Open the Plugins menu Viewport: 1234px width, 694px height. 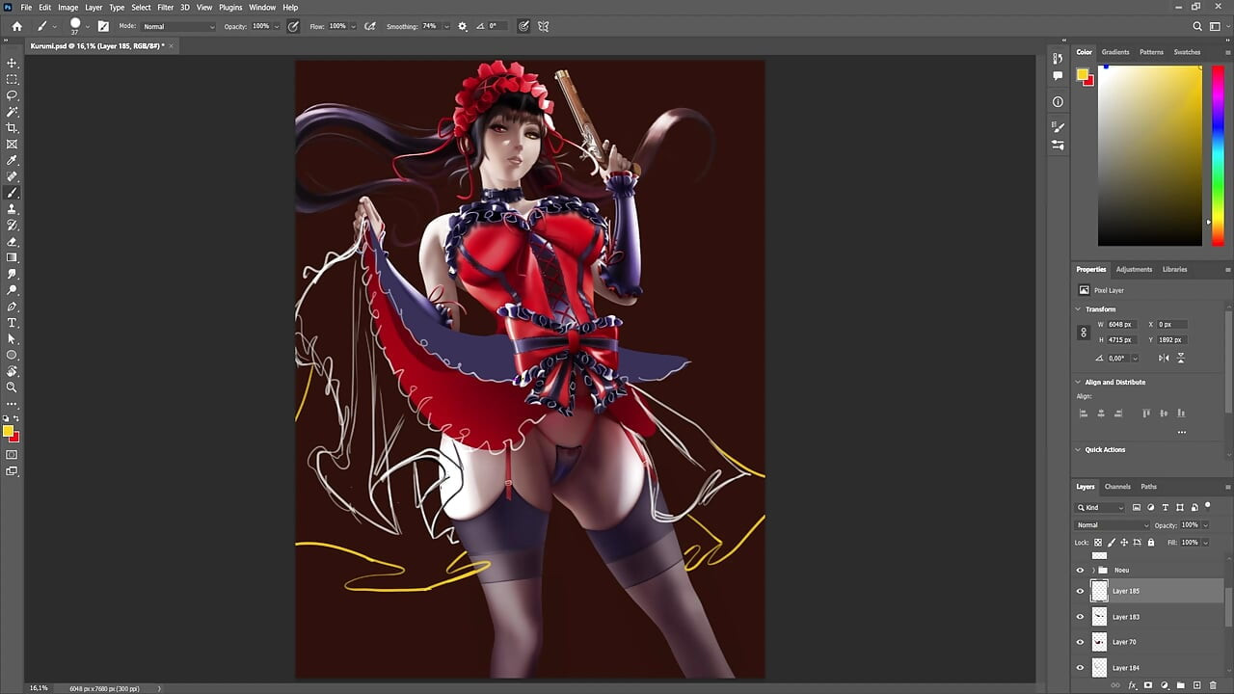230,7
